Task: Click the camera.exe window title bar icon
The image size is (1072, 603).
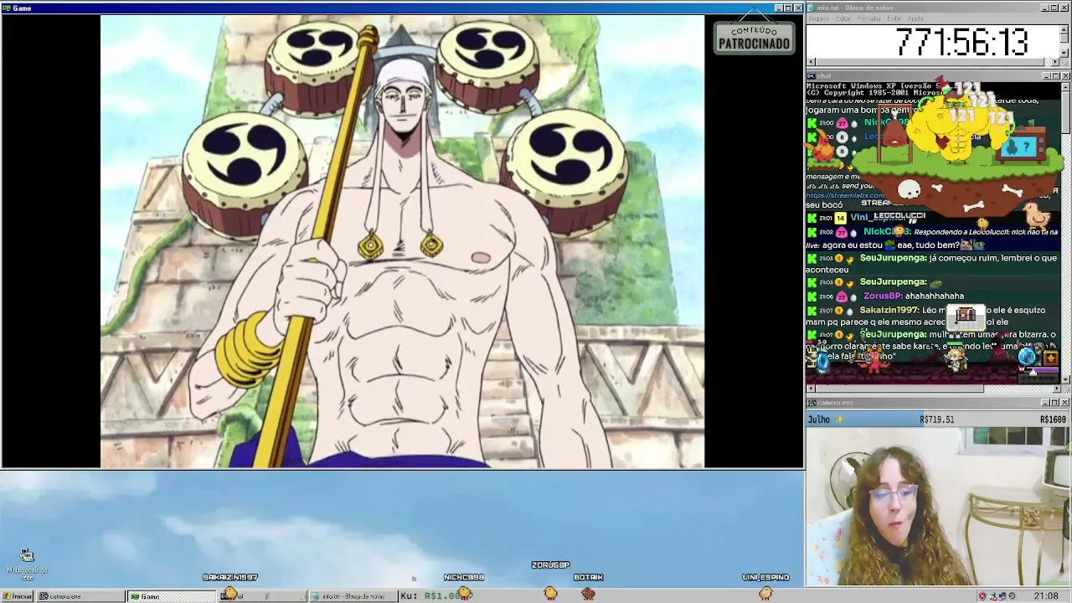Action: tap(812, 403)
